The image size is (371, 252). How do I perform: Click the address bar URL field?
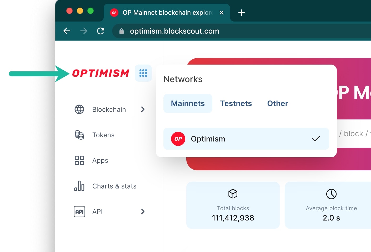coord(242,31)
